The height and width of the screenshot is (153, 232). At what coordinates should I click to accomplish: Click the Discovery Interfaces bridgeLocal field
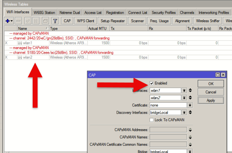[x=165, y=112]
